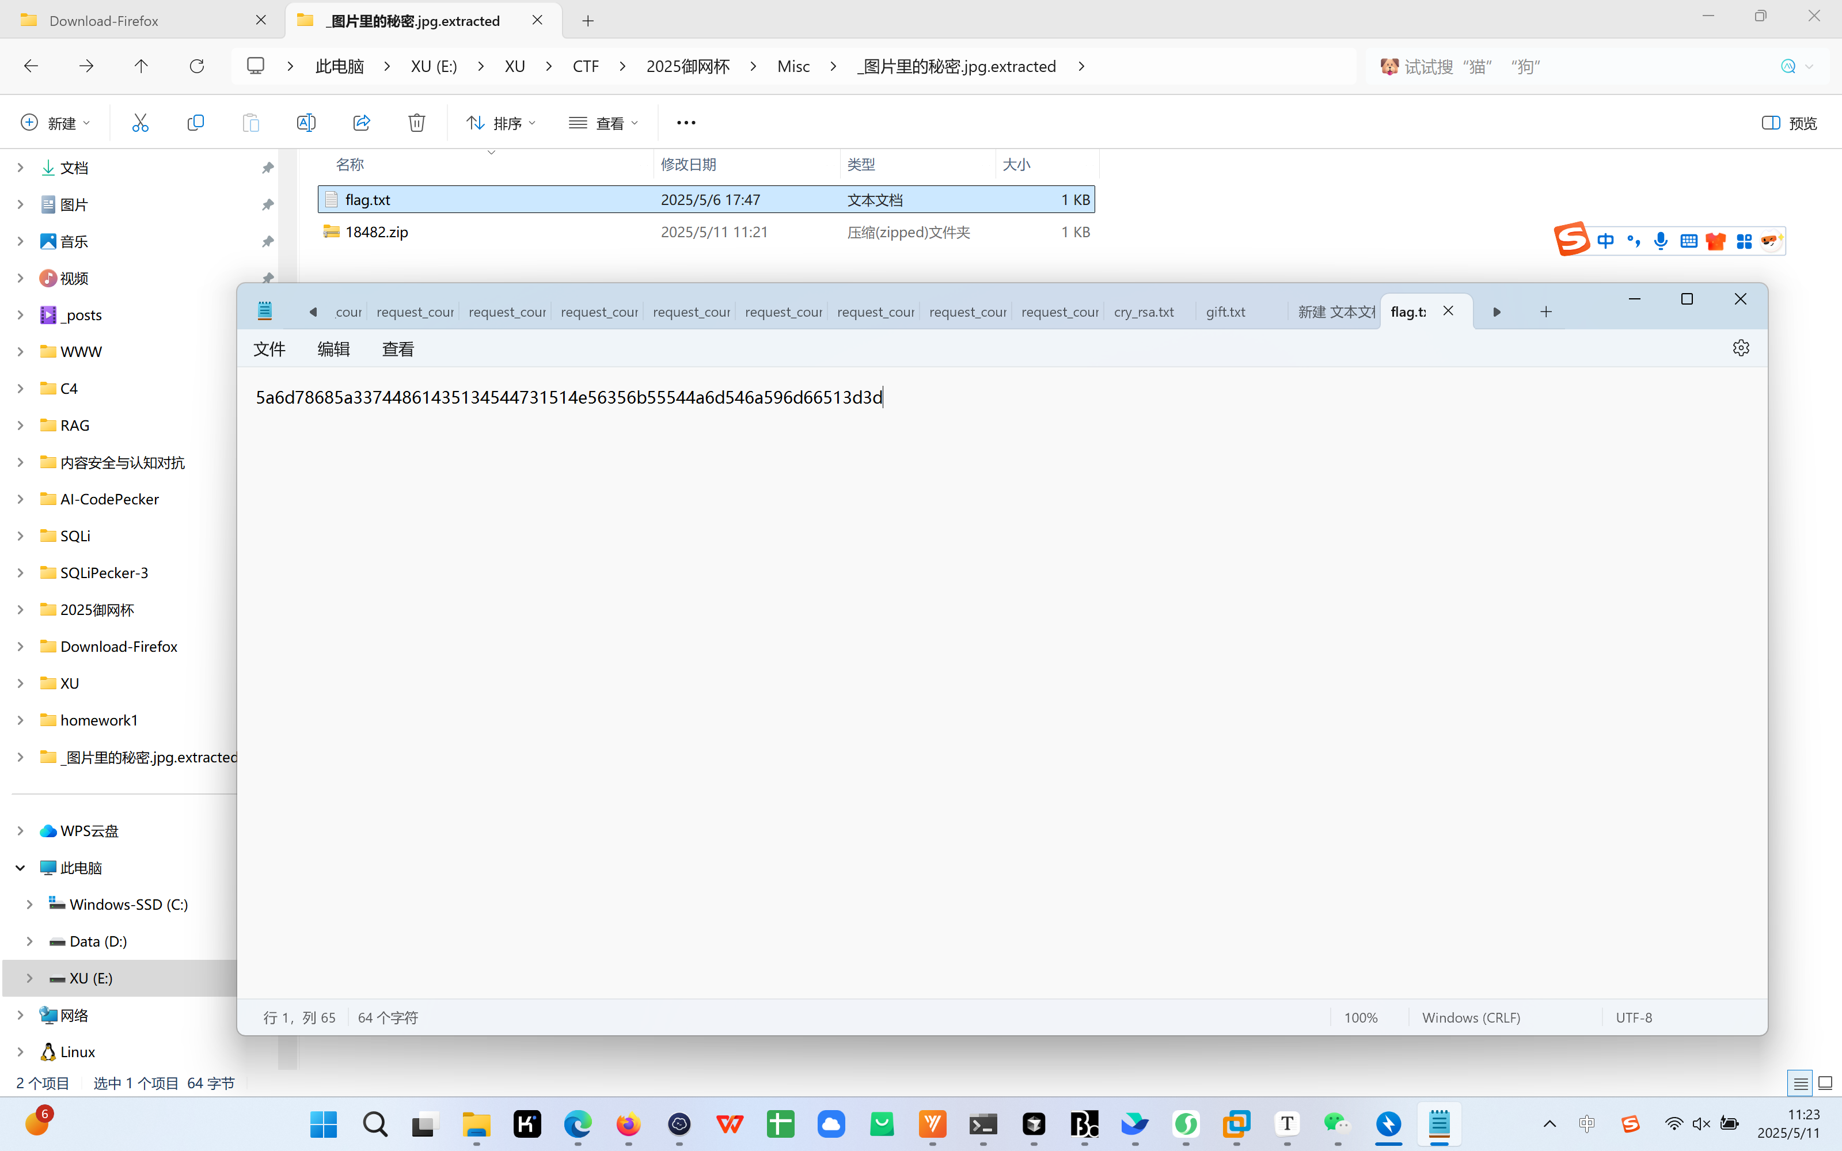Select the 18482.zip file
This screenshot has width=1842, height=1151.
[x=705, y=231]
